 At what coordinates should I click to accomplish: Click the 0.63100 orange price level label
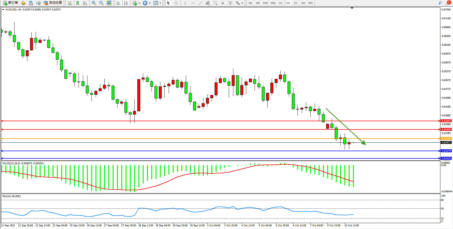click(446, 139)
